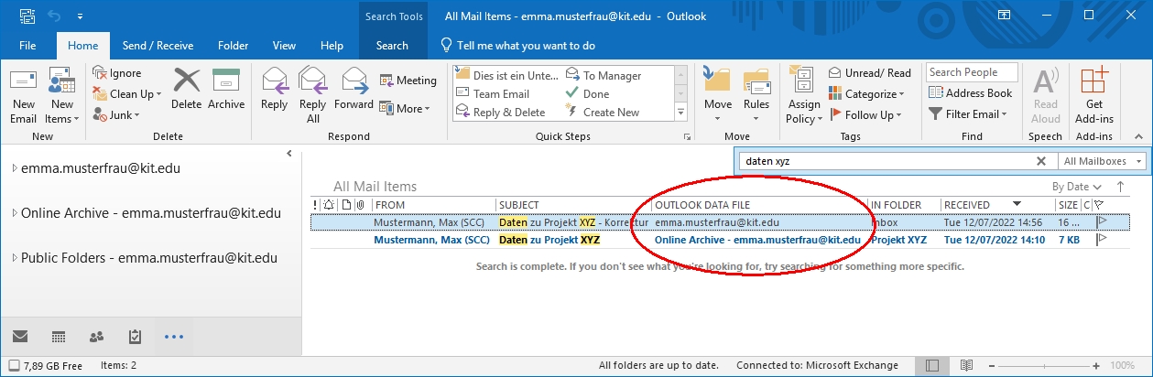Image resolution: width=1153 pixels, height=377 pixels.
Task: Click the Search People input field
Action: coord(972,72)
